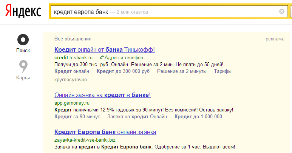Open the Адрес и телефон link
Viewport: 292px width, 153px height.
(124, 58)
